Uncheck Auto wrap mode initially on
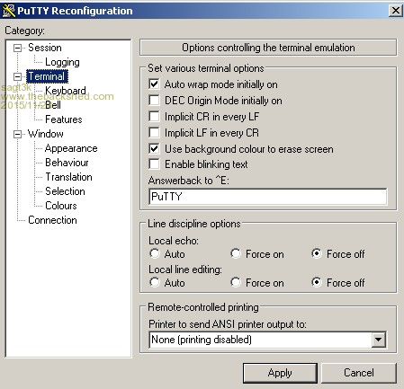Viewport: 404px width, 389px height. 154,84
